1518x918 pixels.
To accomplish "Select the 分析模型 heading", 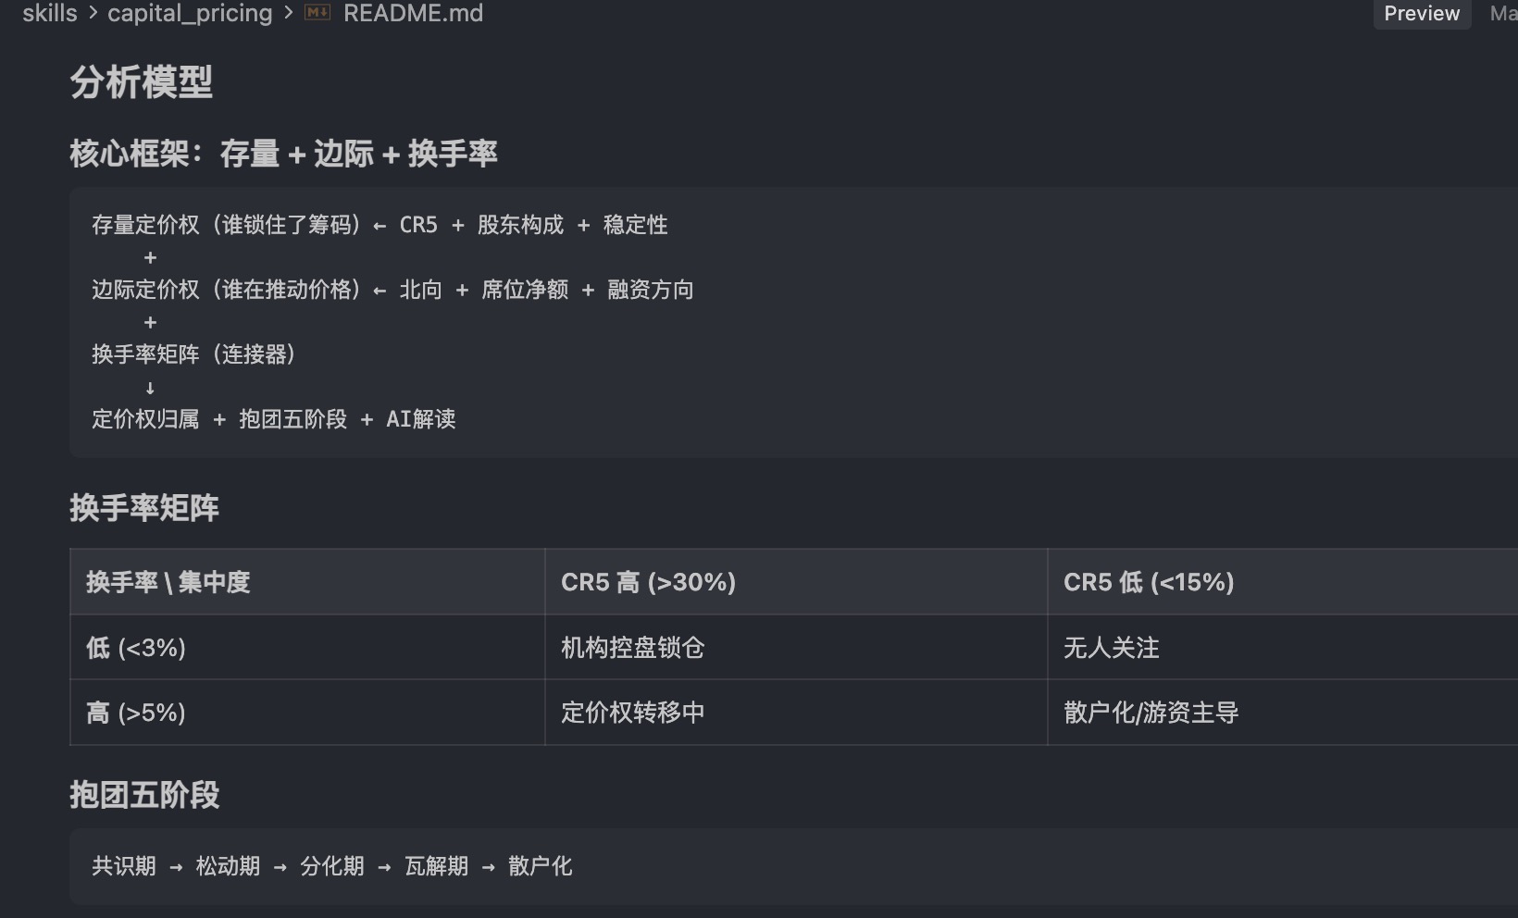I will click(x=141, y=85).
